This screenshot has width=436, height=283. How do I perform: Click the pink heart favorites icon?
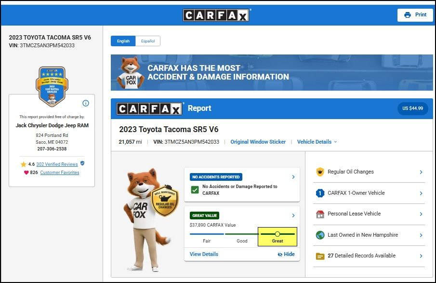click(26, 173)
